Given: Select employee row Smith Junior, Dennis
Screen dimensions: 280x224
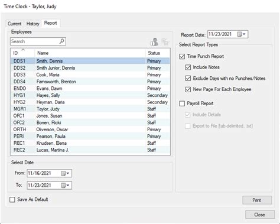Looking at the screenshot, I should click(90, 68).
